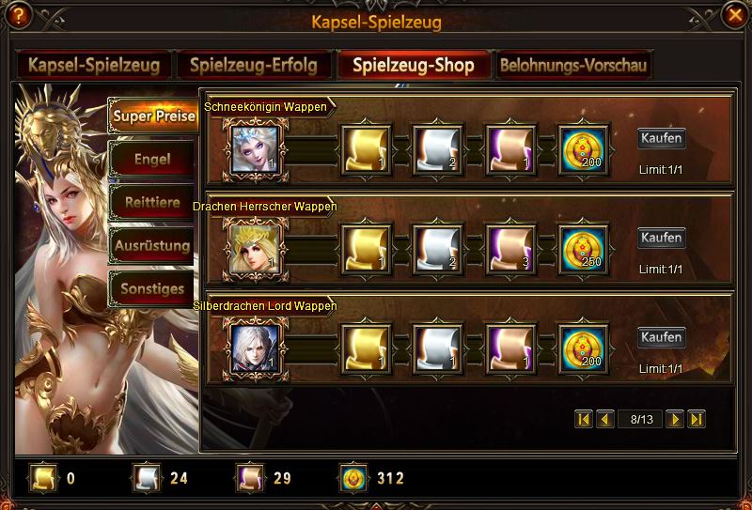Select the Reittiere category

coord(152,202)
